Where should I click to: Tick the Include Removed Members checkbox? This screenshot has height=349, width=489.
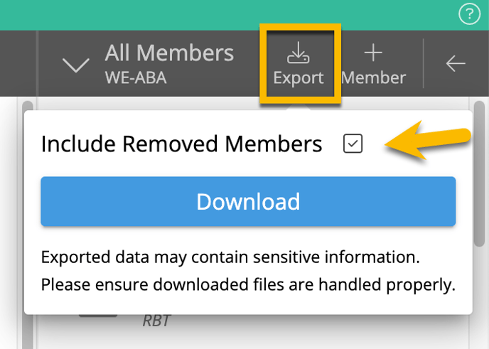click(353, 144)
